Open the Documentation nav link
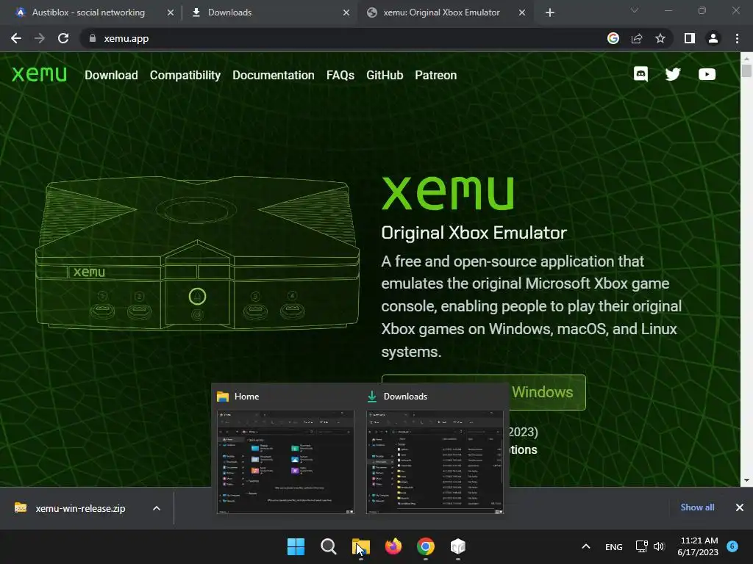Screen dimensions: 753x564 coord(274,76)
